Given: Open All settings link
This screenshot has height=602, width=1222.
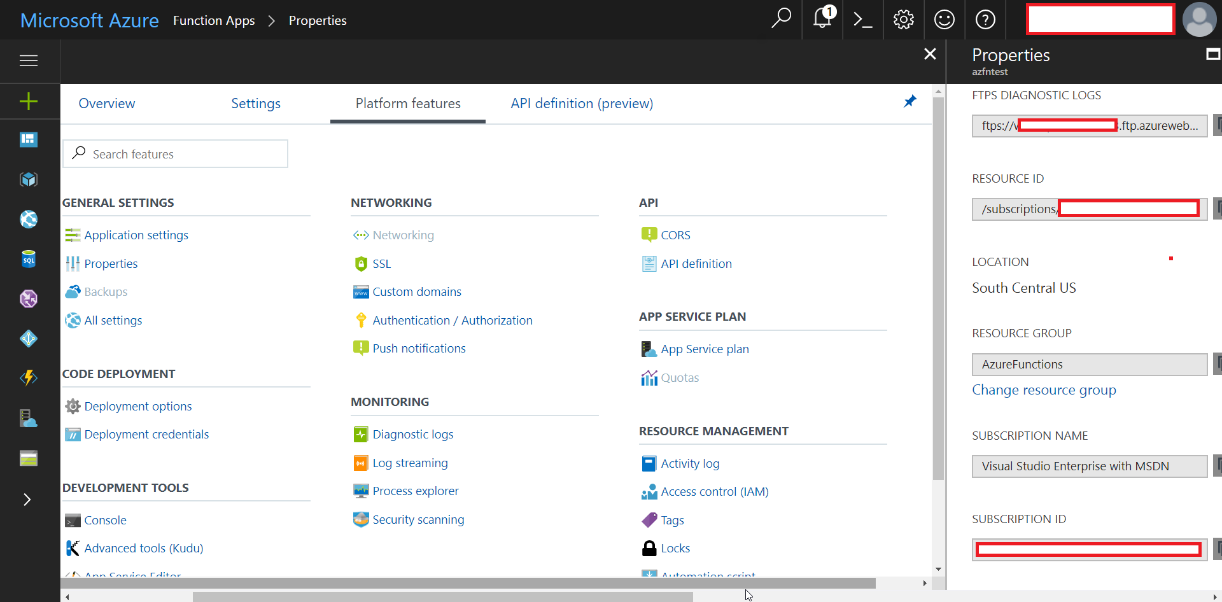Looking at the screenshot, I should 113,320.
